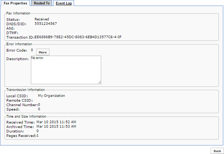Click the Remote CSID label
This screenshot has width=224, height=154.
pos(20,101)
